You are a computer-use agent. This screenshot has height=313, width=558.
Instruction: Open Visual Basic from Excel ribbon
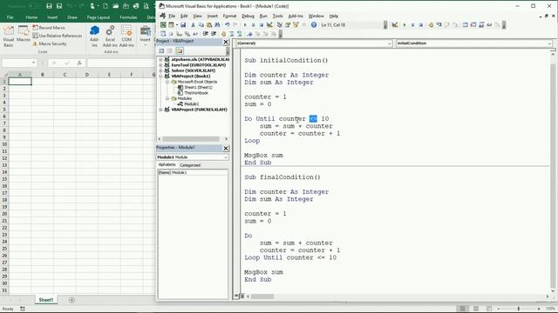(x=9, y=37)
